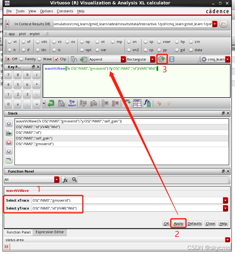Collapse the buffer toolbar red triangle
Image resolution: width=235 pixels, height=254 pixels.
[x=44, y=103]
